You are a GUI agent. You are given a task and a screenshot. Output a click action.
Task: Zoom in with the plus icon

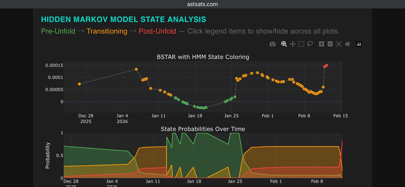tap(321, 44)
